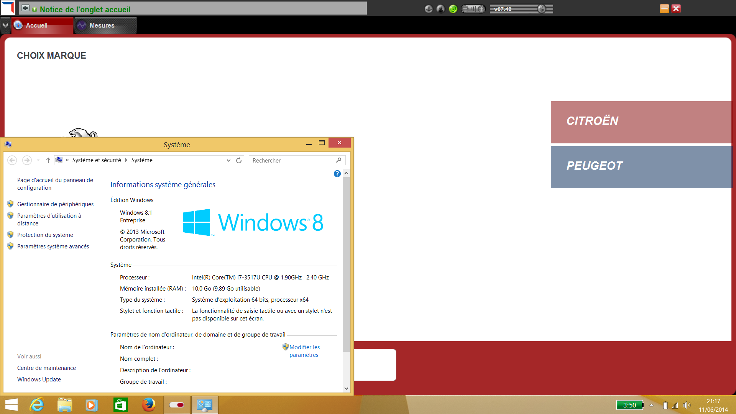Click the scroll down arrow of Système window
Image resolution: width=736 pixels, height=414 pixels.
(x=346, y=388)
